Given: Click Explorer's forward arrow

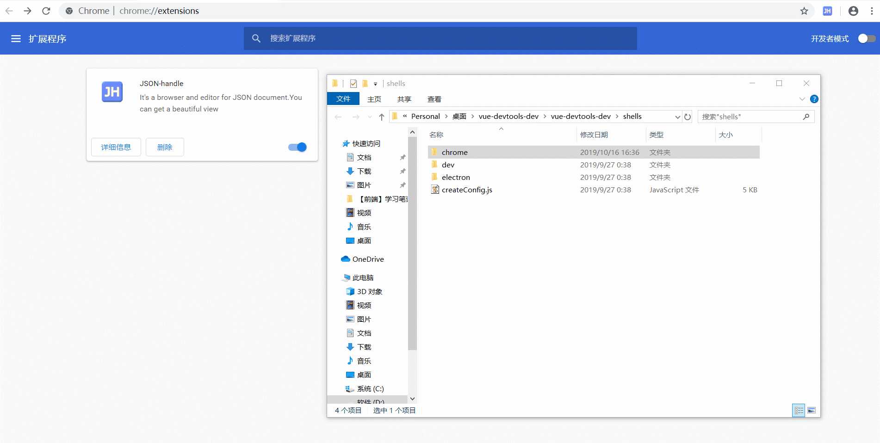Looking at the screenshot, I should pyautogui.click(x=355, y=117).
